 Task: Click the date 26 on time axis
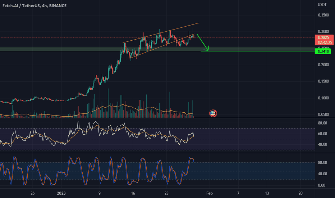pyautogui.click(x=32, y=193)
